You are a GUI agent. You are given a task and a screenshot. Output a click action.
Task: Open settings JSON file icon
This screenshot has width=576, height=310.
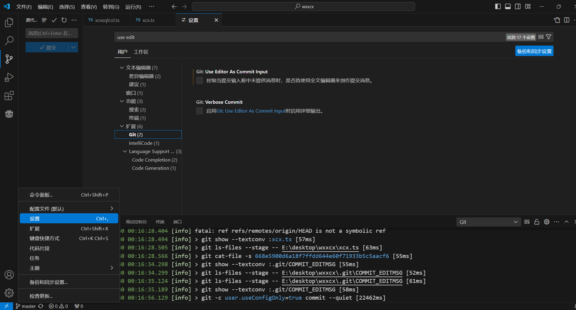(x=557, y=20)
